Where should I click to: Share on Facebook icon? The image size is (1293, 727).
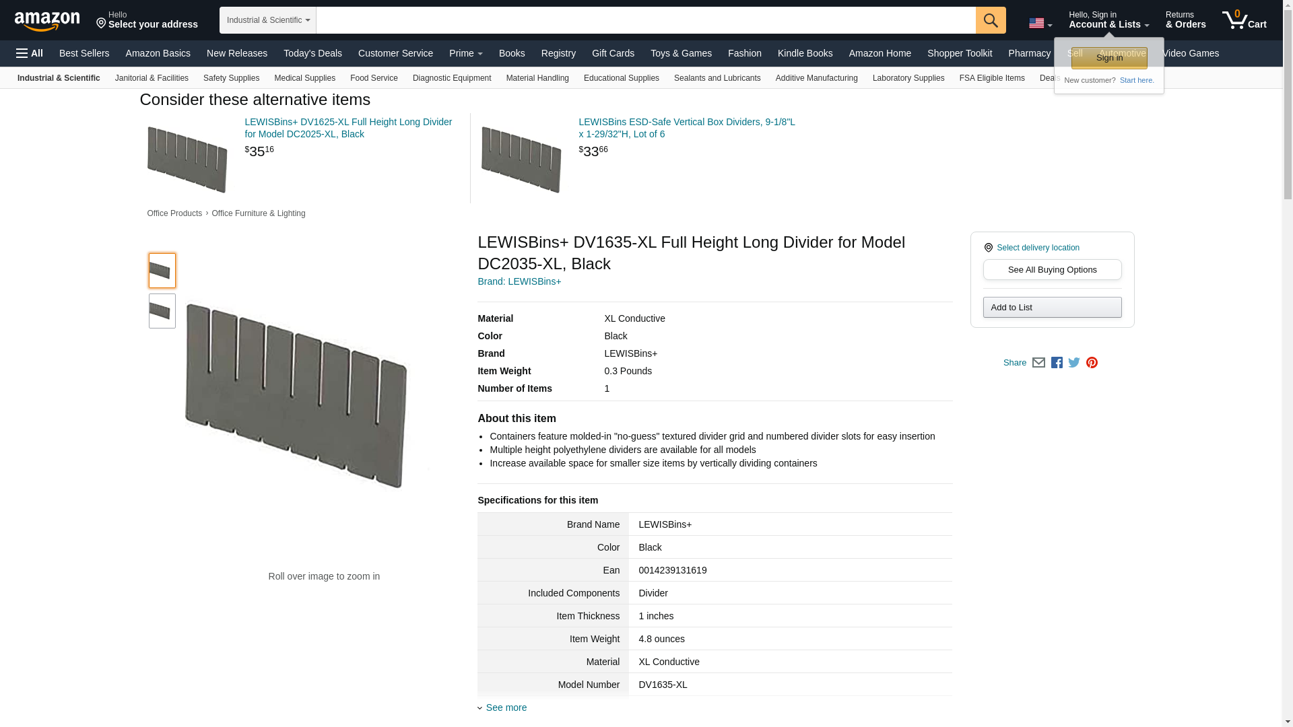pos(1057,363)
